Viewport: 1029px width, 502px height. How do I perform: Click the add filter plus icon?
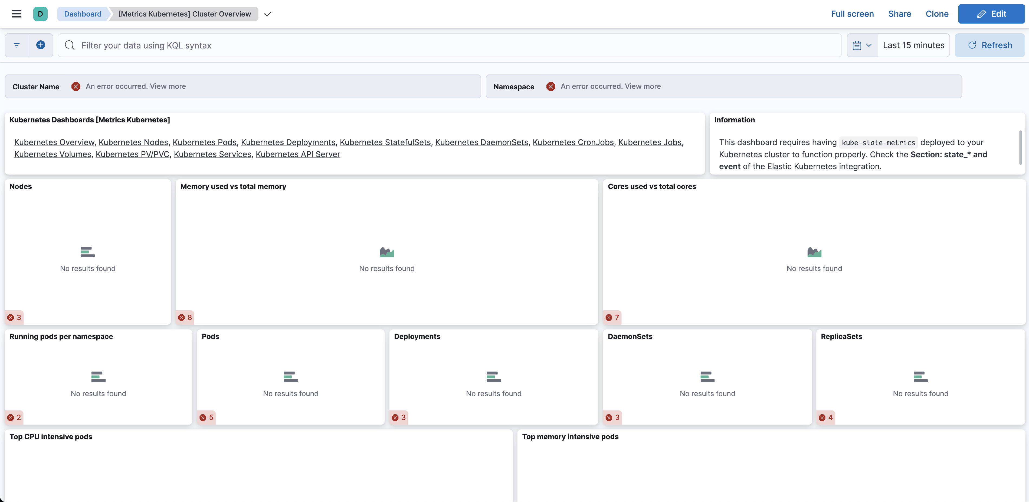[x=41, y=45]
